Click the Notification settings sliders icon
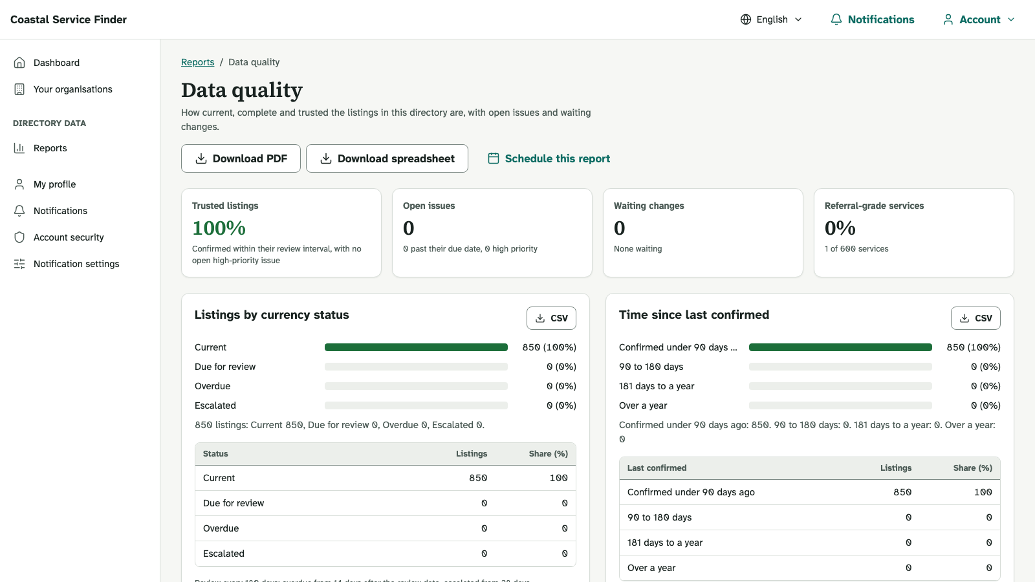 pyautogui.click(x=19, y=264)
